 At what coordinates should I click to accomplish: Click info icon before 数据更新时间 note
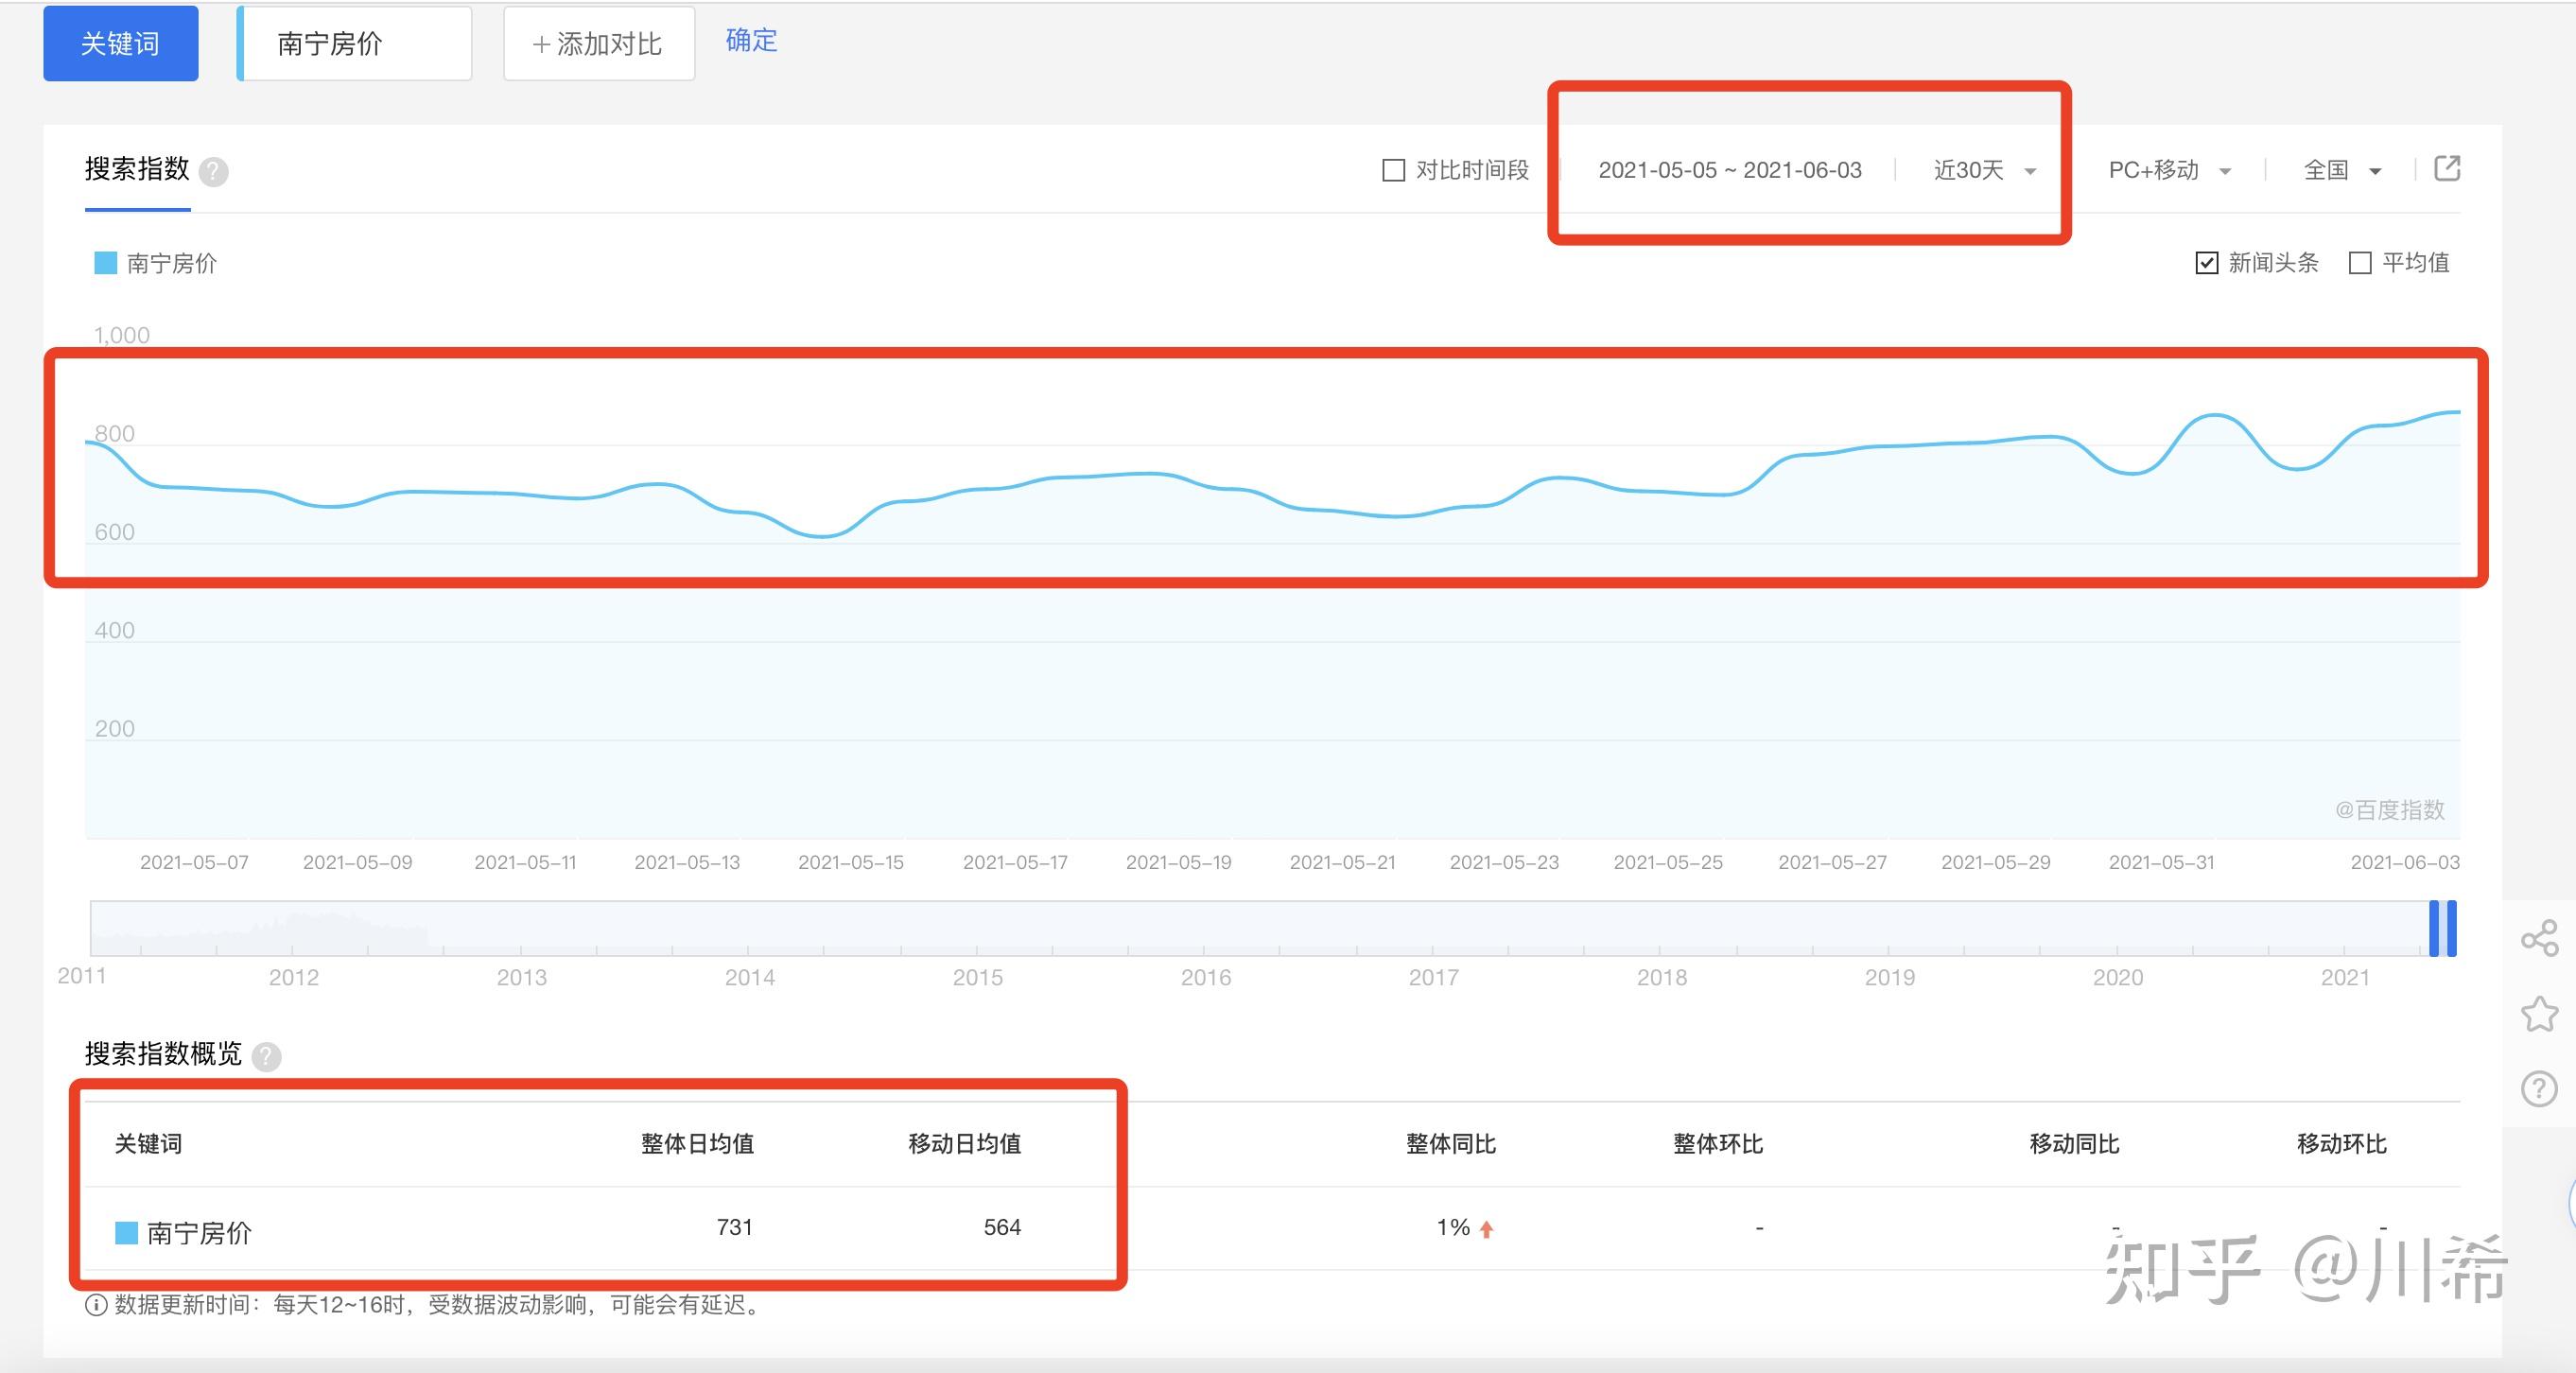[96, 1305]
